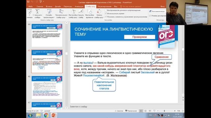Click the Redo icon in quick access toolbar
The height and width of the screenshot is (118, 211).
(37, 2)
